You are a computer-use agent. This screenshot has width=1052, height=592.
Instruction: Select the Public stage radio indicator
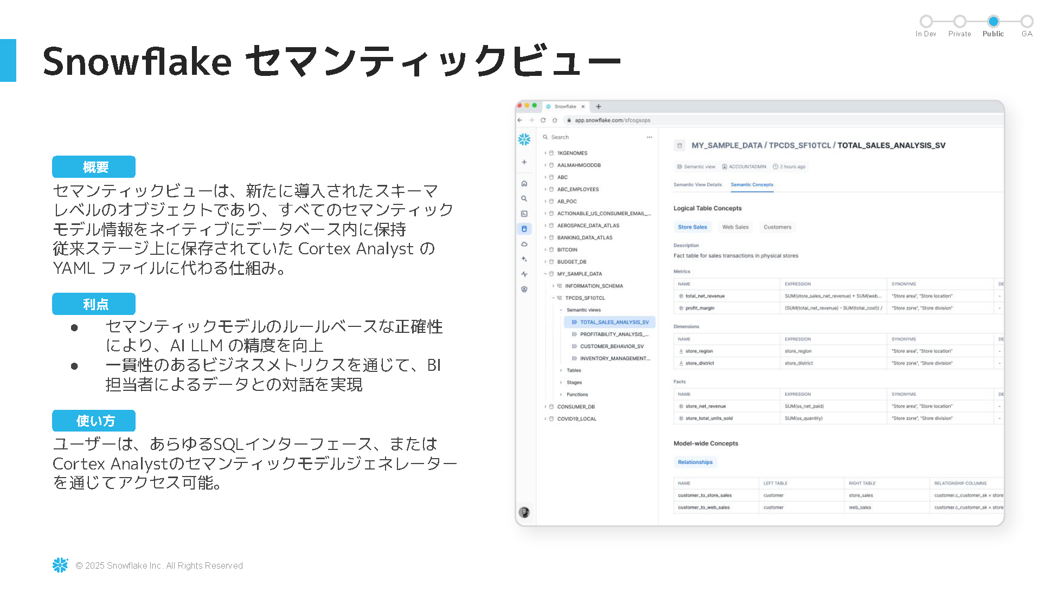[x=993, y=22]
